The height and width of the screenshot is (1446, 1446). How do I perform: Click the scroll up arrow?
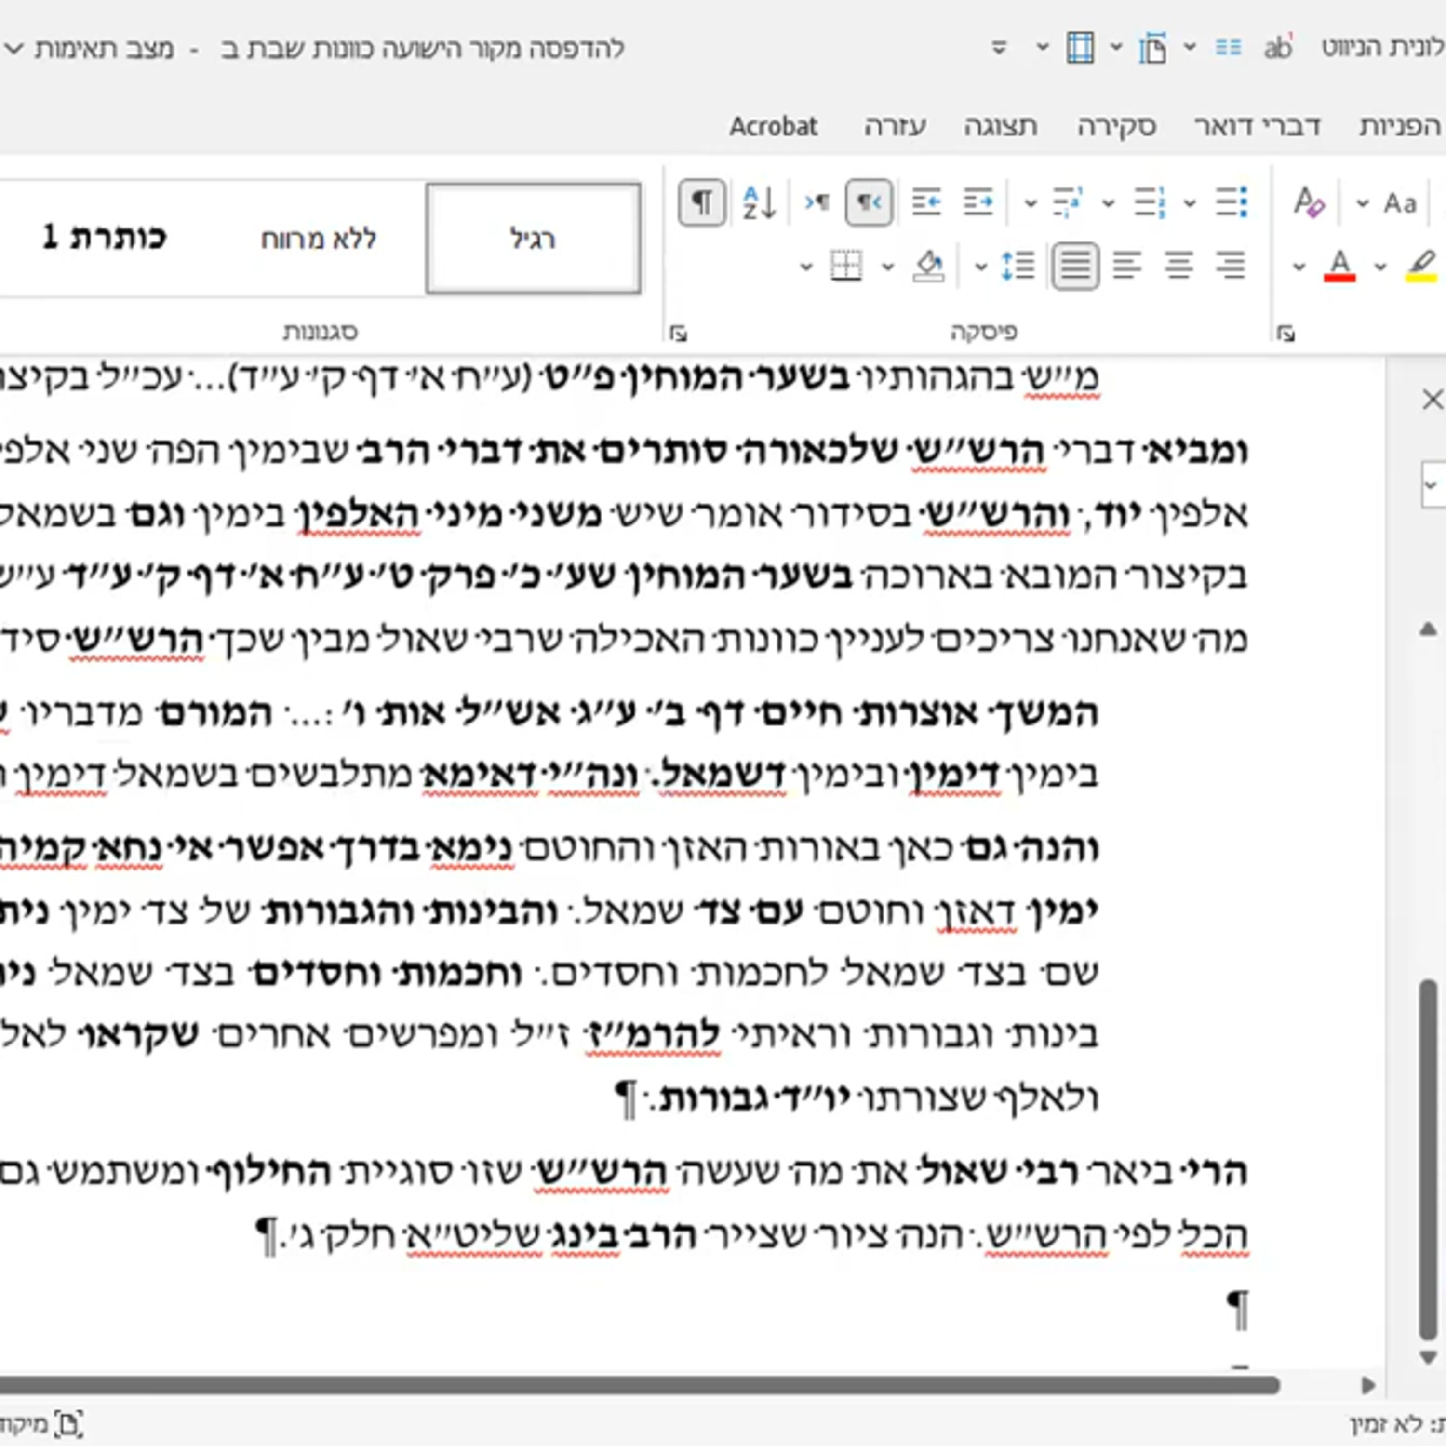1428,630
